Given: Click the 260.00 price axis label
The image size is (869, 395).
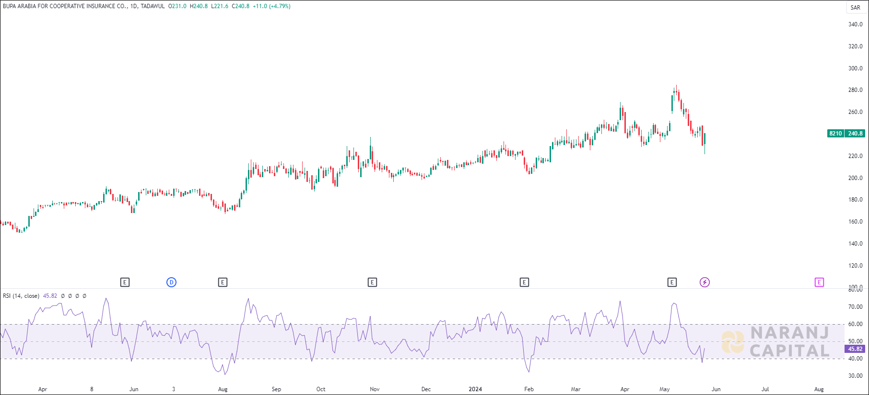Looking at the screenshot, I should pyautogui.click(x=855, y=112).
